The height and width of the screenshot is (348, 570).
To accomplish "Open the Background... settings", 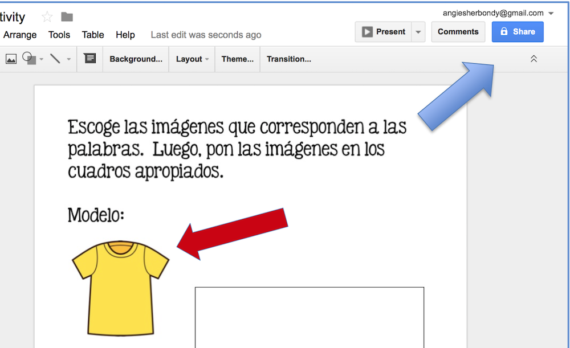I will [x=136, y=59].
